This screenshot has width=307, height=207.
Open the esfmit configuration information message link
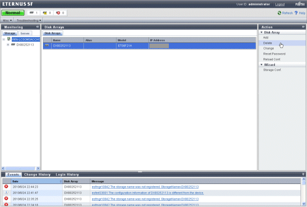[148, 193]
